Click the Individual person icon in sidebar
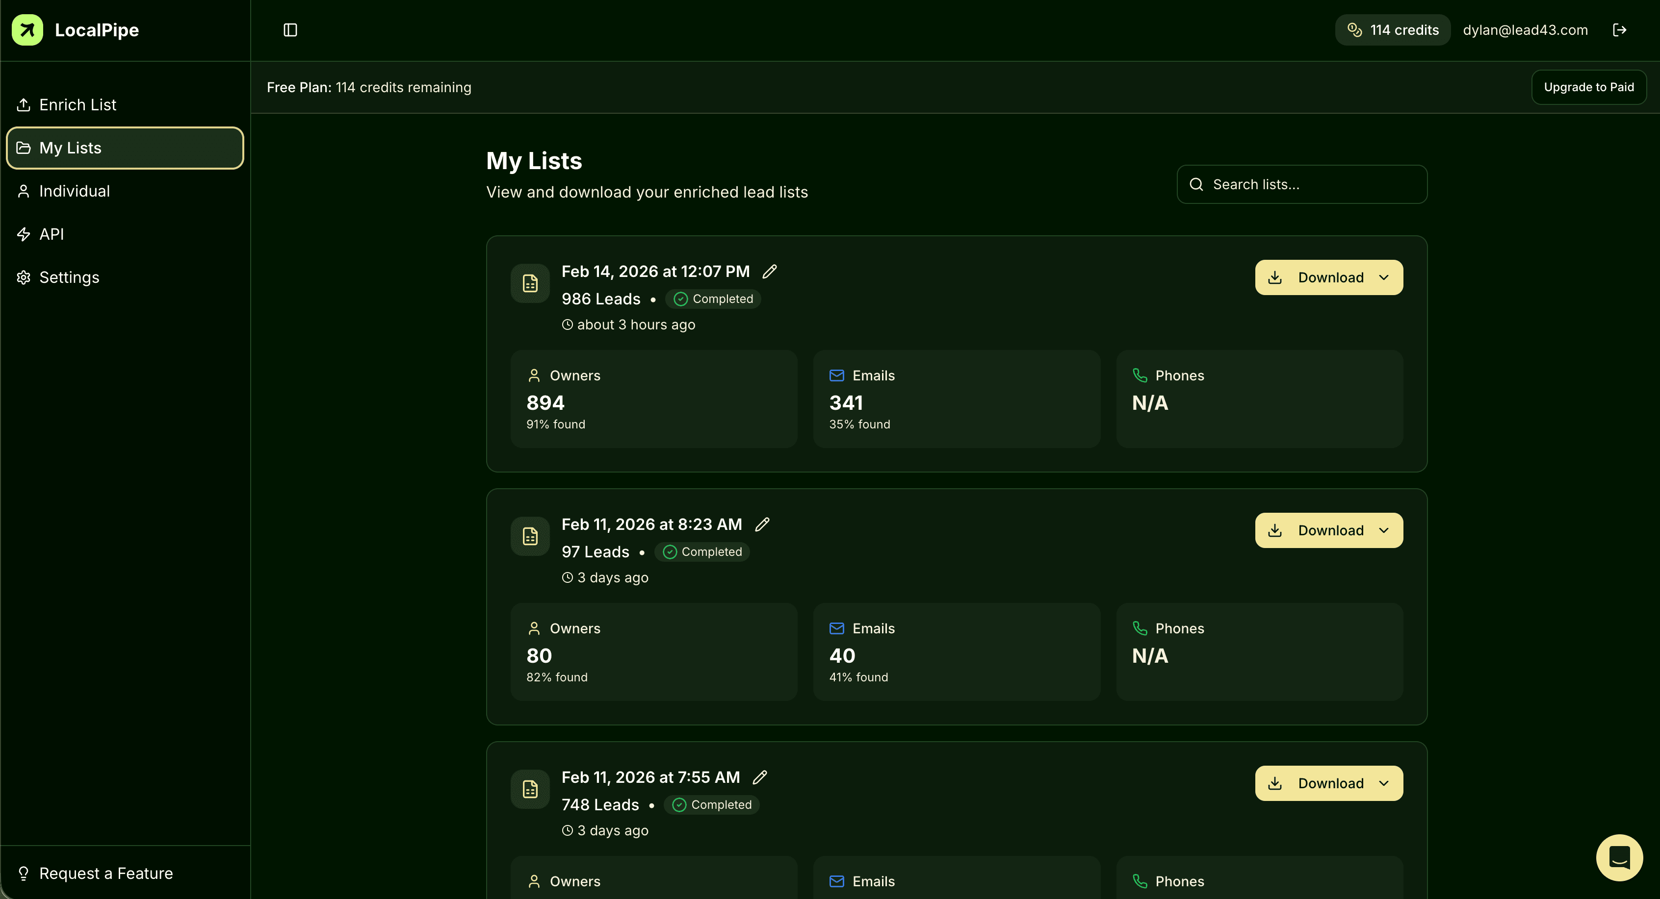Viewport: 1660px width, 899px height. [24, 191]
